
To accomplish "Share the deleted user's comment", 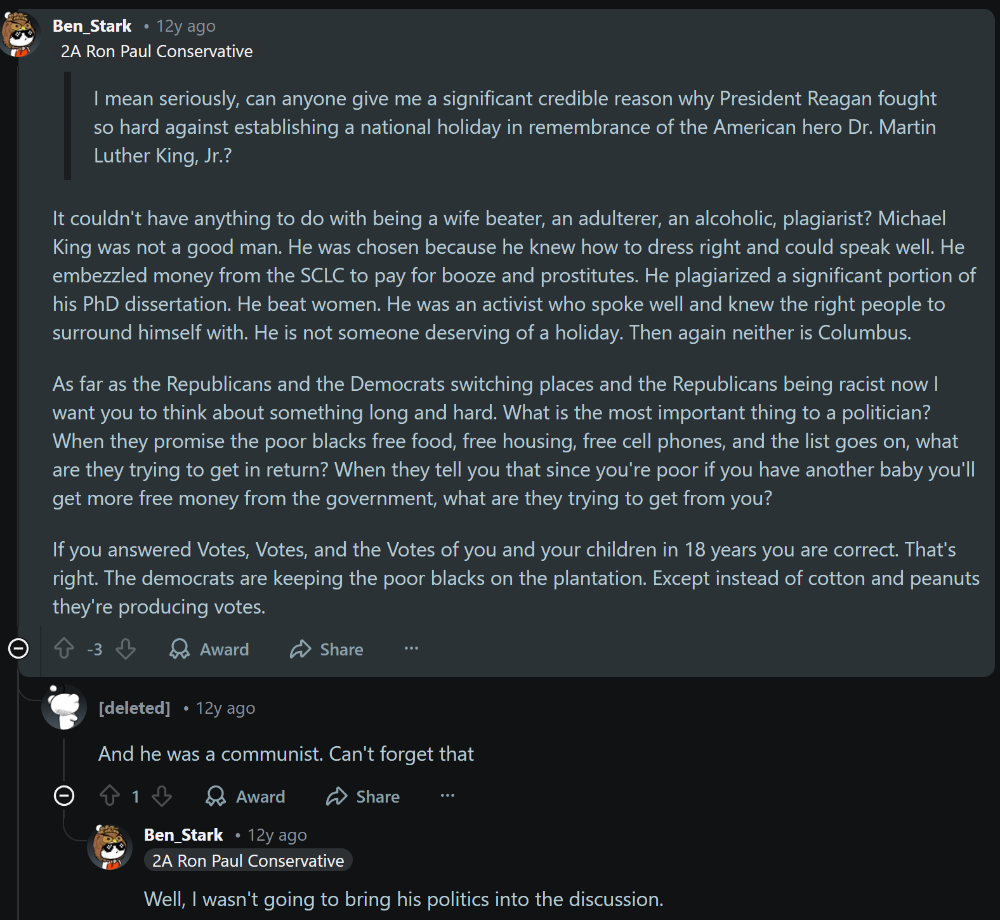I will coord(363,796).
